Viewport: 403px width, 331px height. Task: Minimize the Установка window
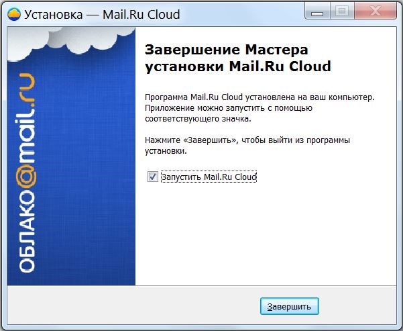coord(317,11)
